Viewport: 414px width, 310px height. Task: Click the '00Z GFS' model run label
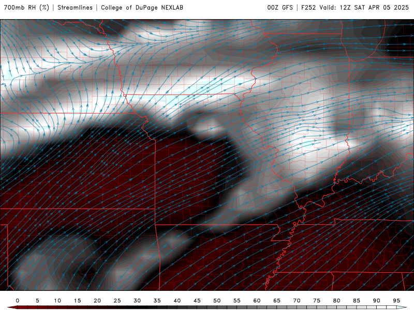280,8
